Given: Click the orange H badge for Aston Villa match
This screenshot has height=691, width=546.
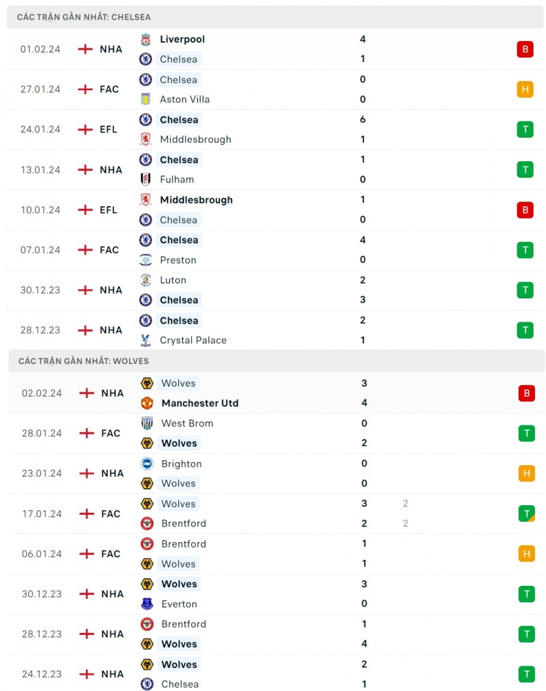Looking at the screenshot, I should (x=525, y=89).
